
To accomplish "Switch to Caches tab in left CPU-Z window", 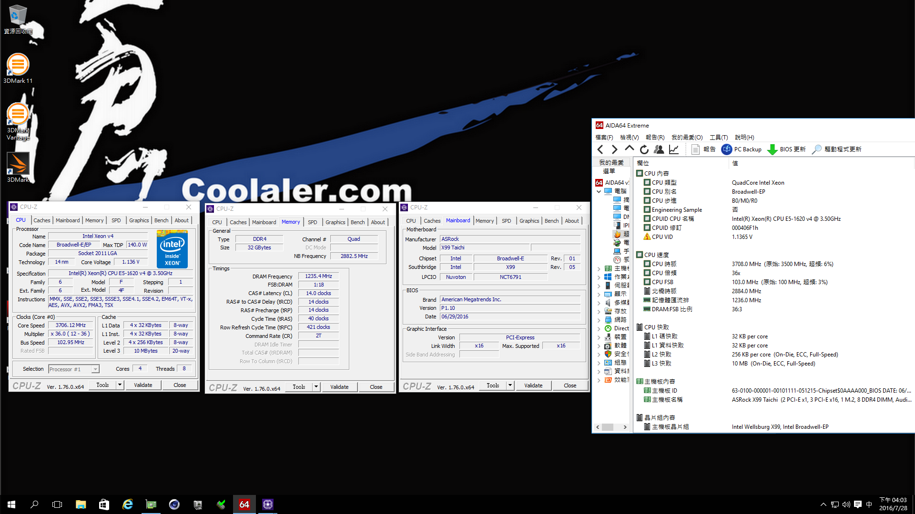I will tap(42, 220).
